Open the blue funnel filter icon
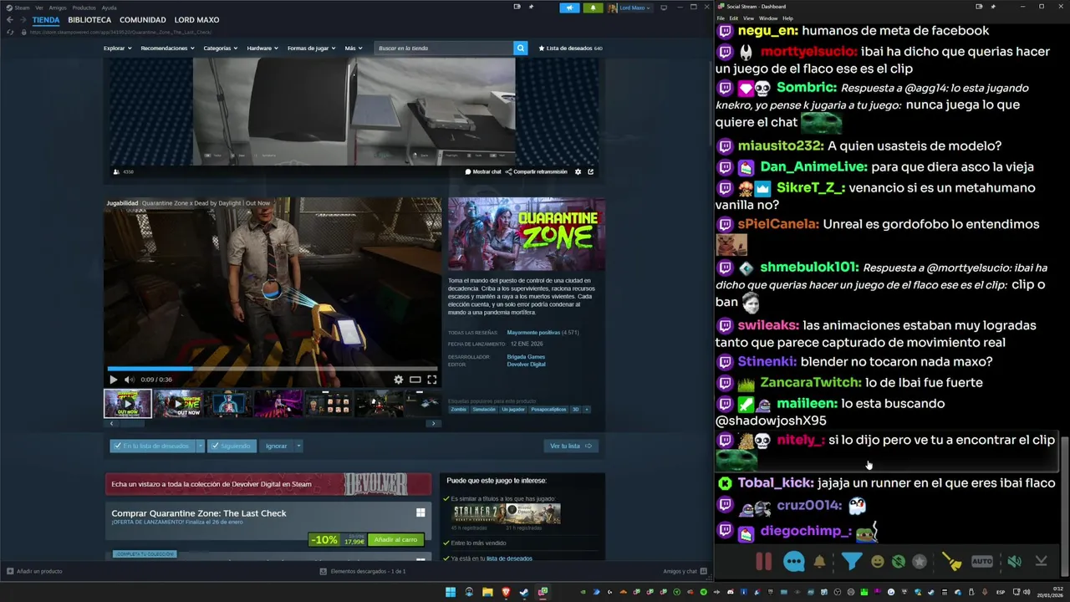Image resolution: width=1070 pixels, height=602 pixels. tap(851, 562)
